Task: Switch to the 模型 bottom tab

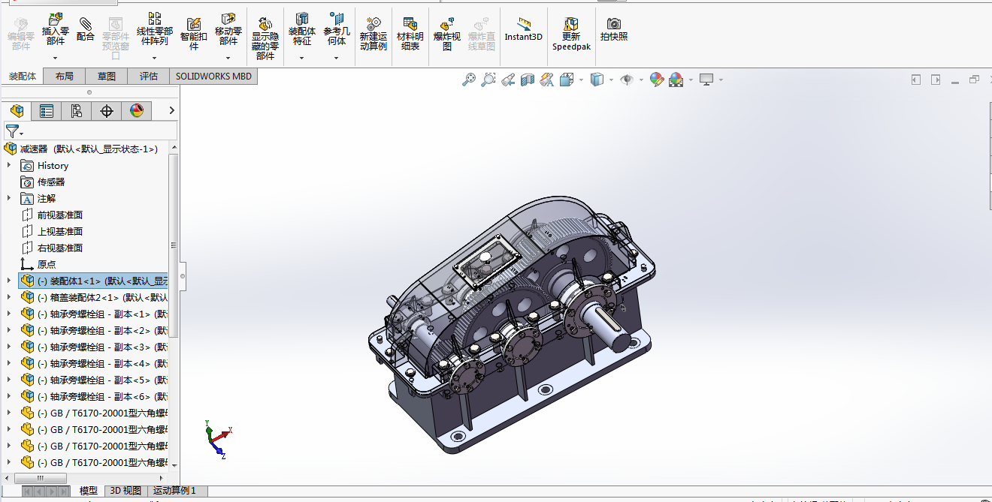Action: 89,491
